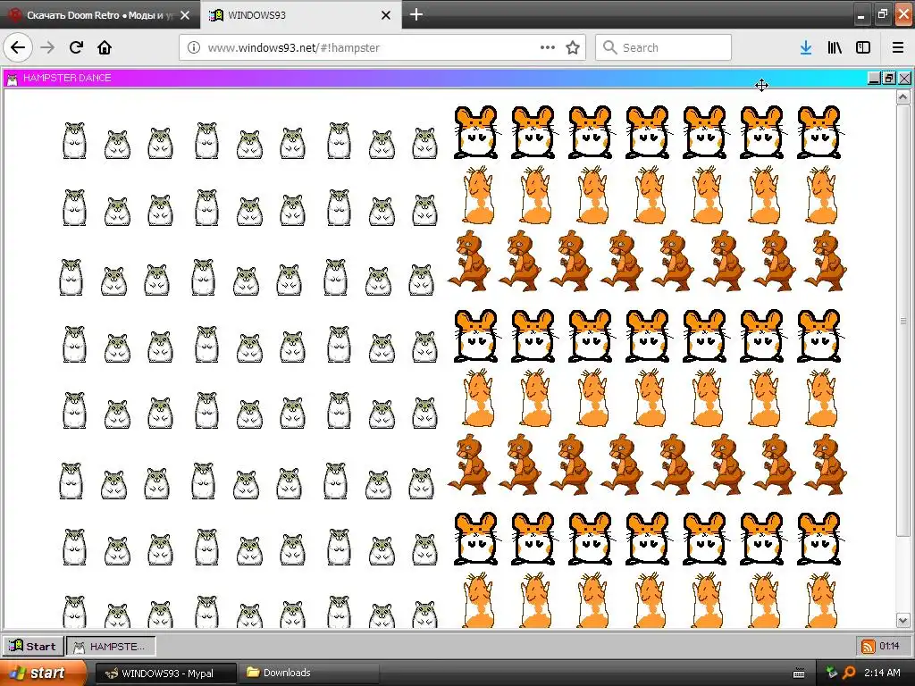The height and width of the screenshot is (686, 915).
Task: Click the first orange-eared hamster in top row
Action: coord(475,132)
